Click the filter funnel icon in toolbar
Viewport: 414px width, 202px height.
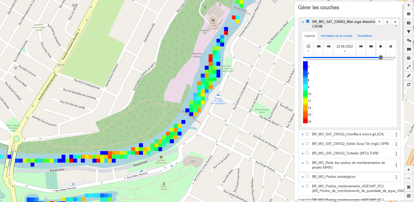point(409,32)
